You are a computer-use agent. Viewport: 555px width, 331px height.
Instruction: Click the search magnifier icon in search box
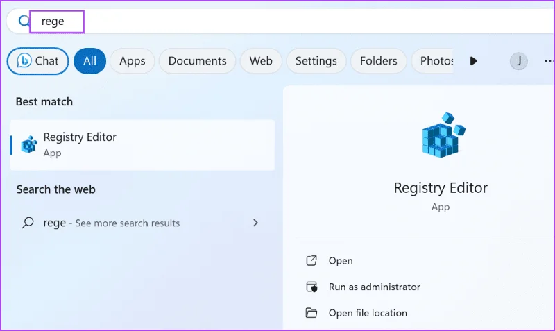[x=24, y=22]
